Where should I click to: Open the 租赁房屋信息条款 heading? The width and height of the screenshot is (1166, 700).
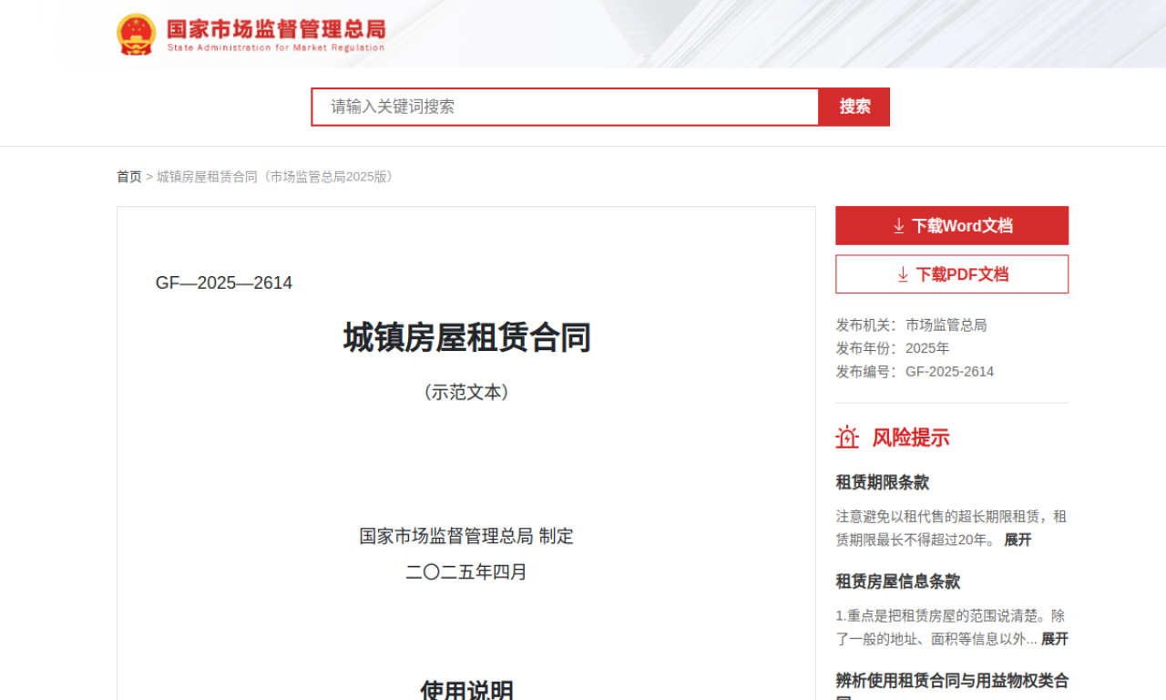(897, 582)
